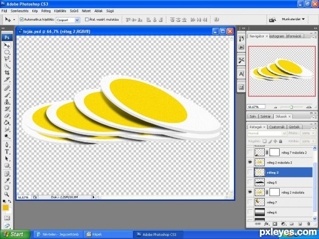Create new adjustment layer

coord(283,224)
